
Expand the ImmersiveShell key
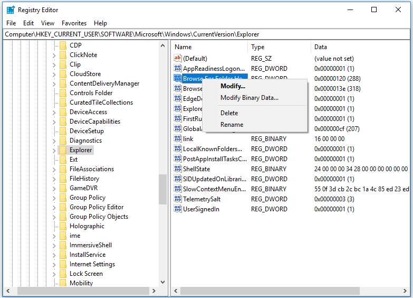54,245
